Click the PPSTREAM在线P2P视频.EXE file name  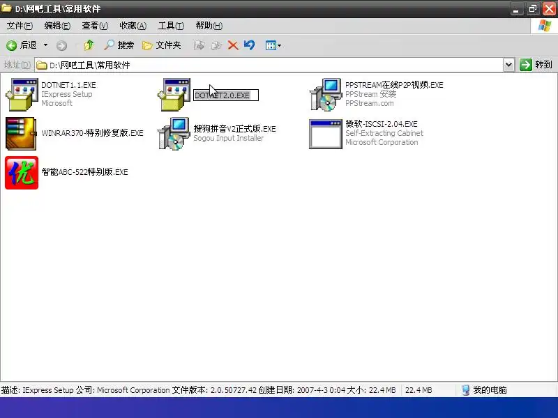pos(394,85)
